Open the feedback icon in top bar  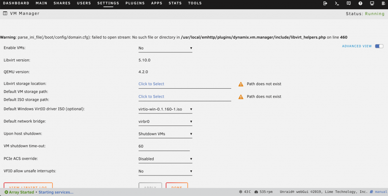coord(349,3)
